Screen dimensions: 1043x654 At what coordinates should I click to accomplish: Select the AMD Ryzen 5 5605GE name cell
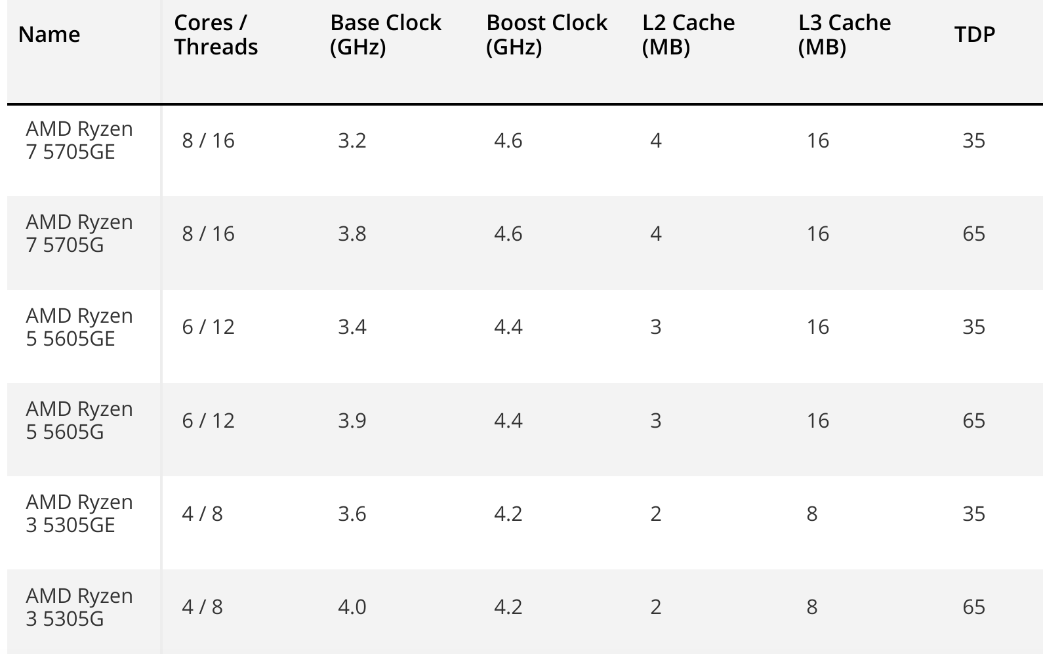coord(79,327)
